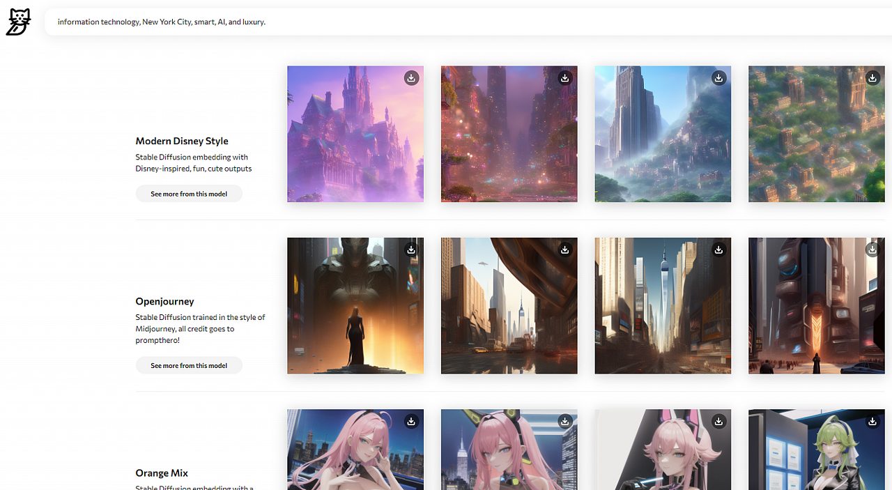Open the bunny-eared anime girl thumbnail
This screenshot has height=490, width=892.
[x=663, y=450]
